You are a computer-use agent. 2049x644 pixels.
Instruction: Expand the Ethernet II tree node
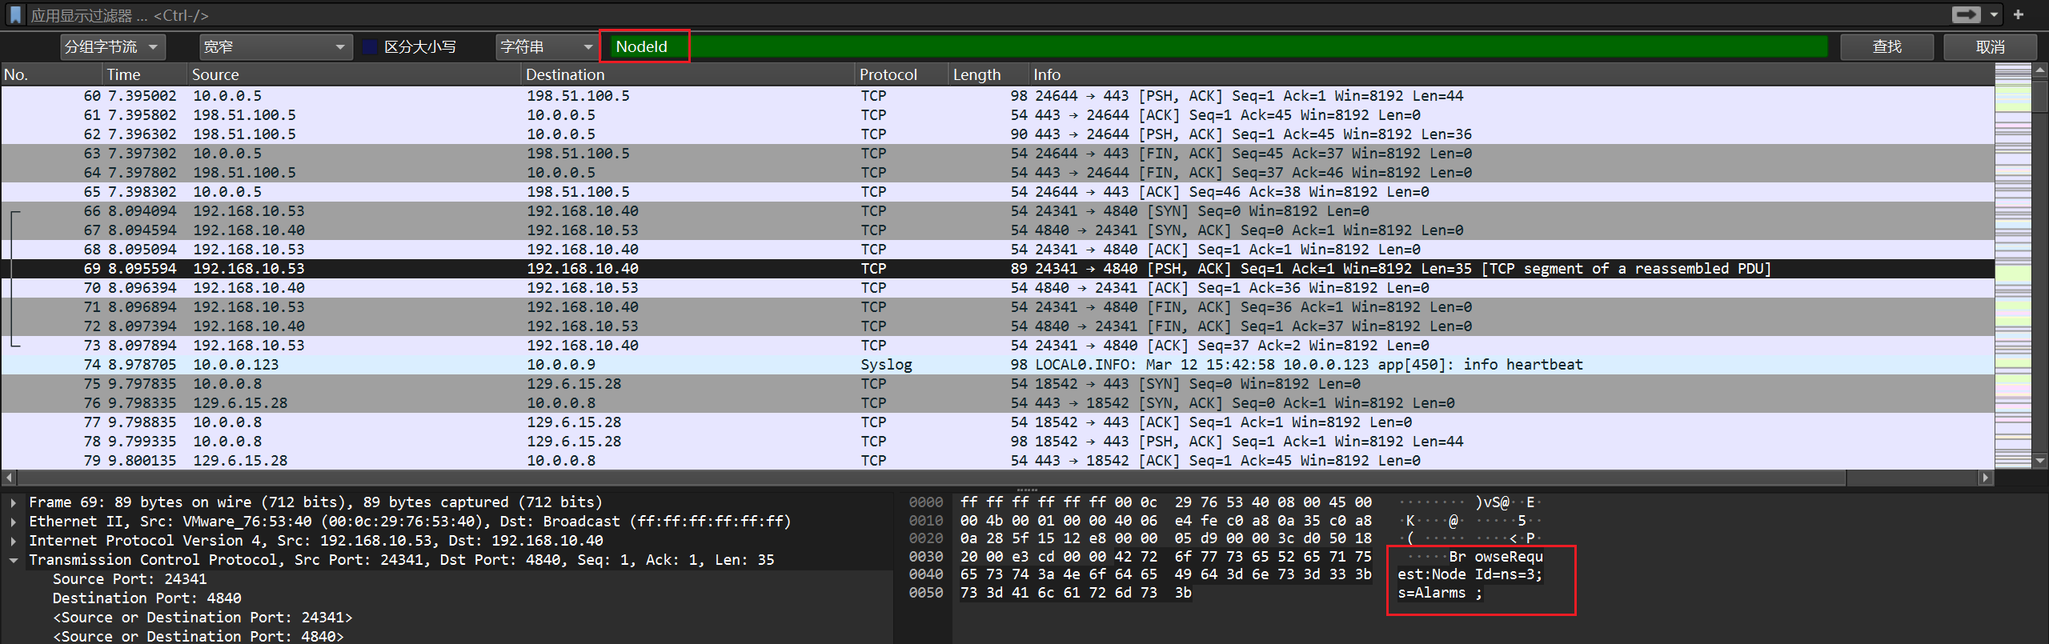coord(14,522)
